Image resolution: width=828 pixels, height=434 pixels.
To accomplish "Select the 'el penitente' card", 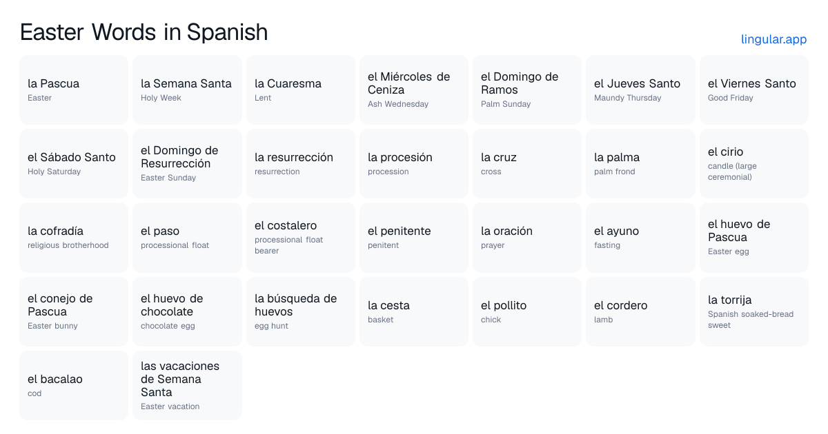I will [x=414, y=237].
